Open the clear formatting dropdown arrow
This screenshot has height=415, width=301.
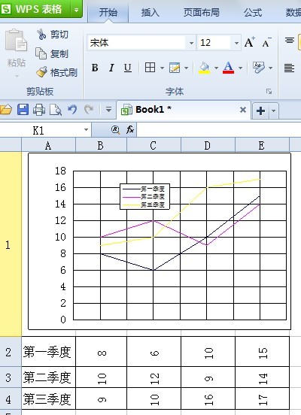click(x=271, y=68)
